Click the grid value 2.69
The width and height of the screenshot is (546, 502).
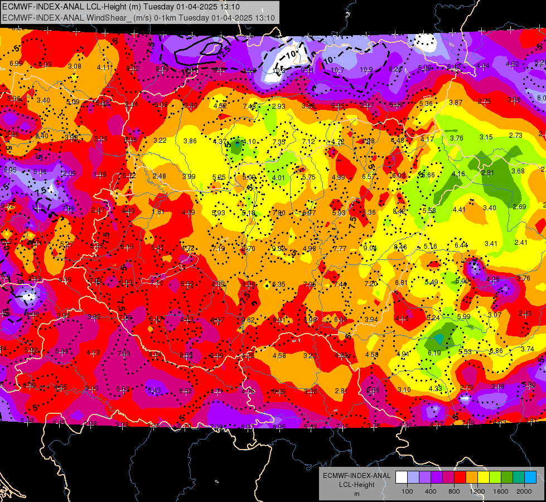pyautogui.click(x=520, y=206)
